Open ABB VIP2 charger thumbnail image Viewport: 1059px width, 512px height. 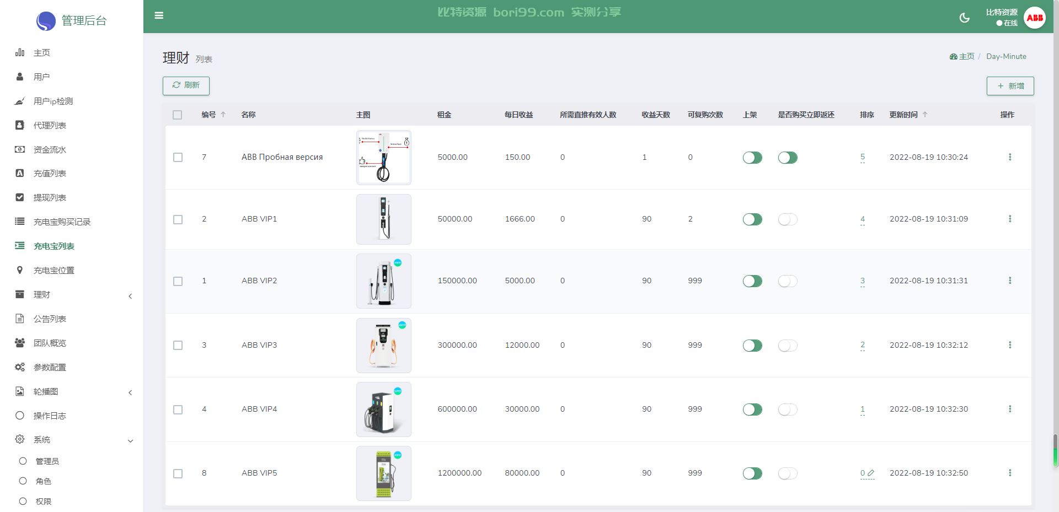click(x=384, y=281)
